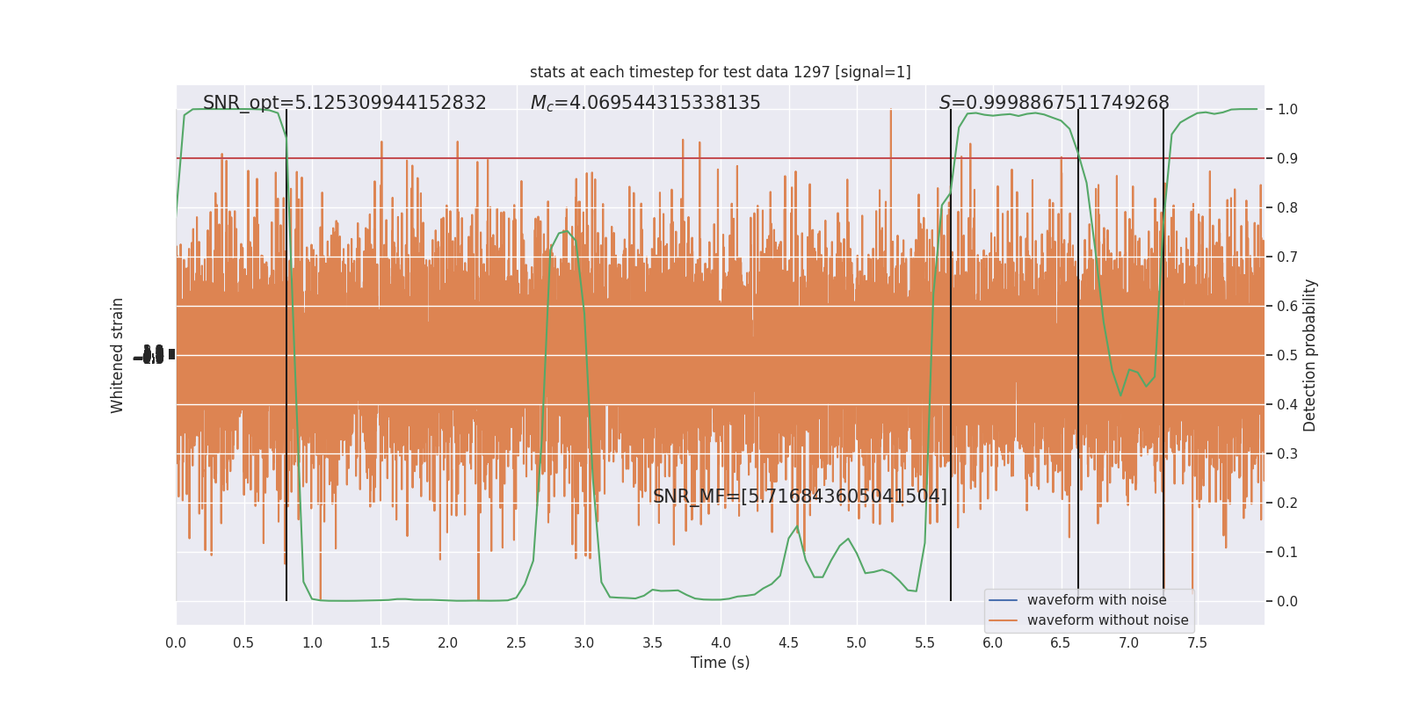1406x703 pixels.
Task: Click the 1.0 detection probability tick label
Action: point(1287,110)
